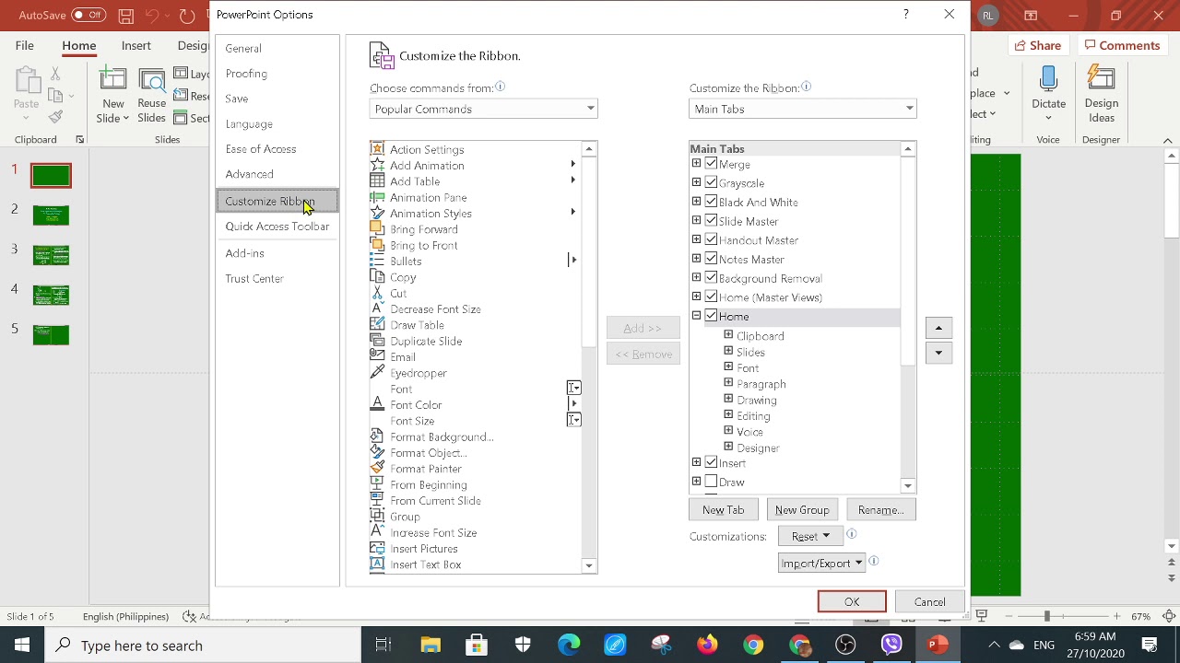Click the Copy command icon
1180x663 pixels.
pos(377,277)
